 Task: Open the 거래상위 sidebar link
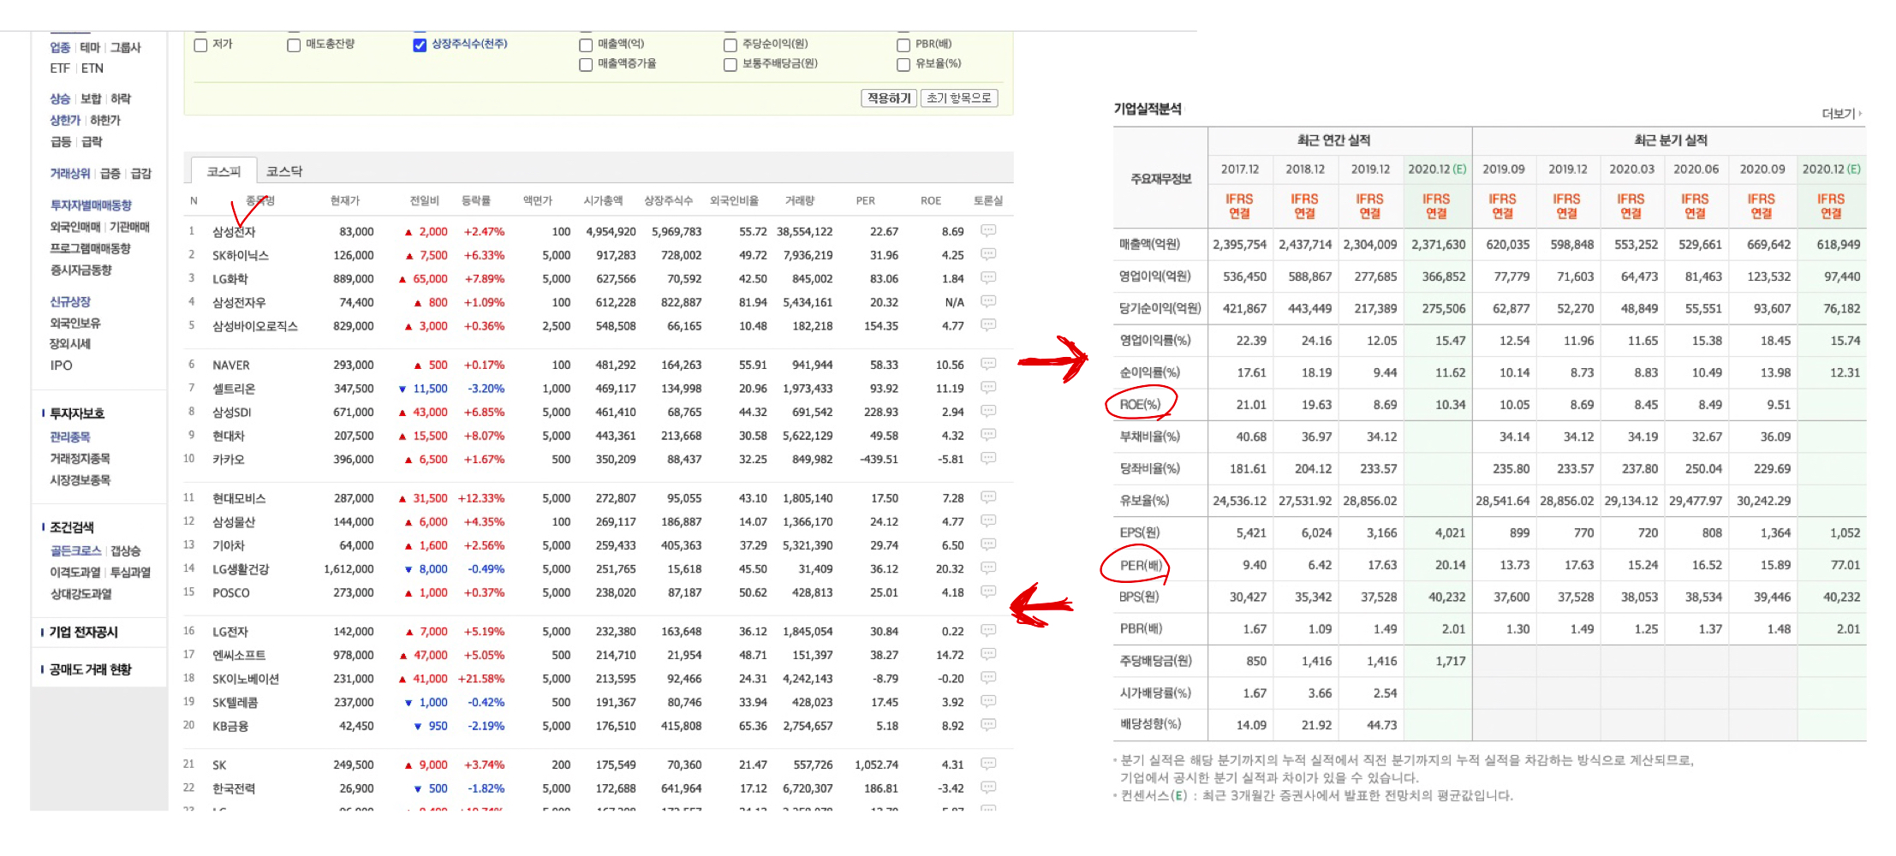point(70,174)
